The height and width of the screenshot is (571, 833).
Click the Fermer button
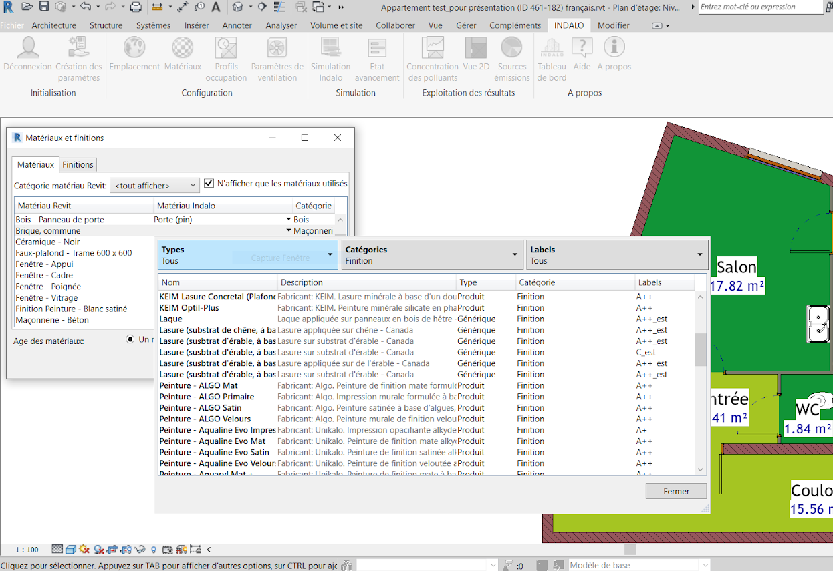[676, 491]
